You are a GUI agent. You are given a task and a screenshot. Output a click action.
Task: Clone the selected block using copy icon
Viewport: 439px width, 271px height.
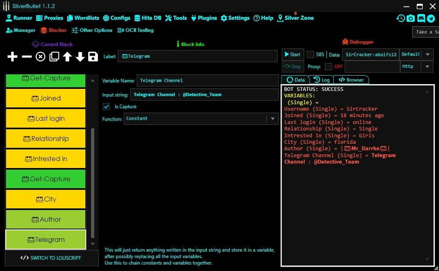pos(54,57)
